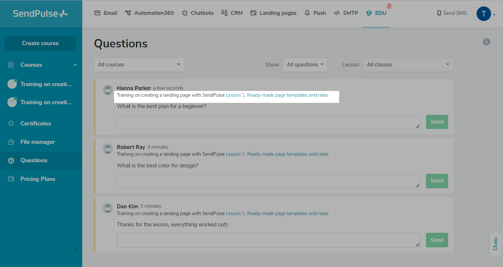Go to the Landing pages tab
Image resolution: width=503 pixels, height=267 pixels.
point(273,13)
